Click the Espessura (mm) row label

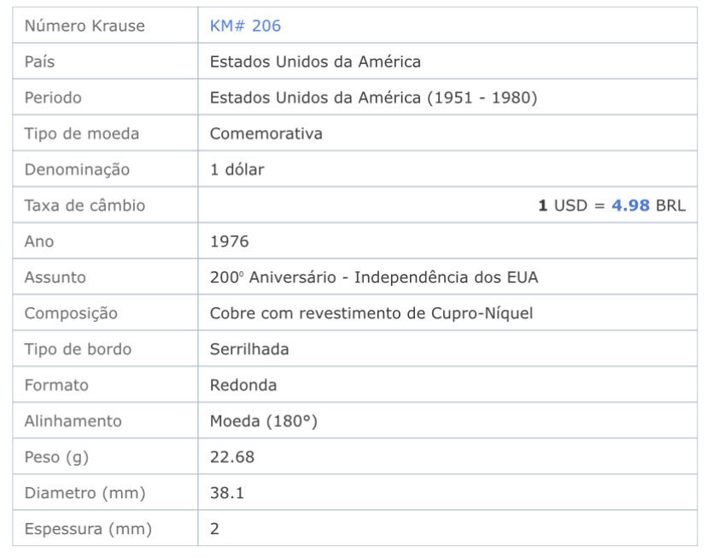pos(88,529)
